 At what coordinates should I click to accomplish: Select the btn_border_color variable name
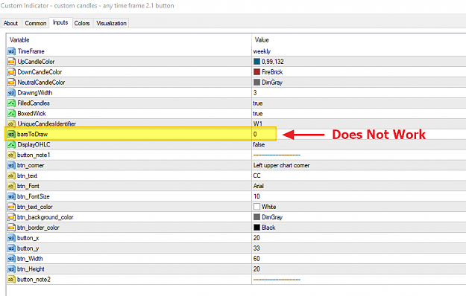(x=38, y=228)
